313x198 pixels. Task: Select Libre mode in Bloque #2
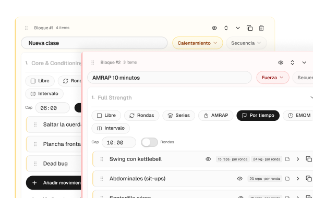(106, 116)
